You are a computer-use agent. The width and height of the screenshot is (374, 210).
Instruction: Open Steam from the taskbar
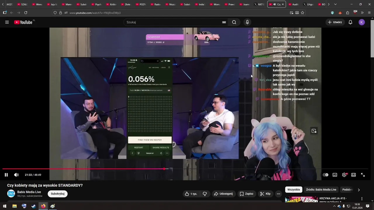coord(34,206)
